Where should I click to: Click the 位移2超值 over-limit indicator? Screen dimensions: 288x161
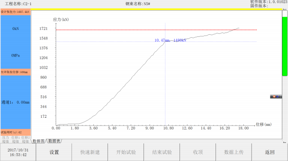(25, 140)
